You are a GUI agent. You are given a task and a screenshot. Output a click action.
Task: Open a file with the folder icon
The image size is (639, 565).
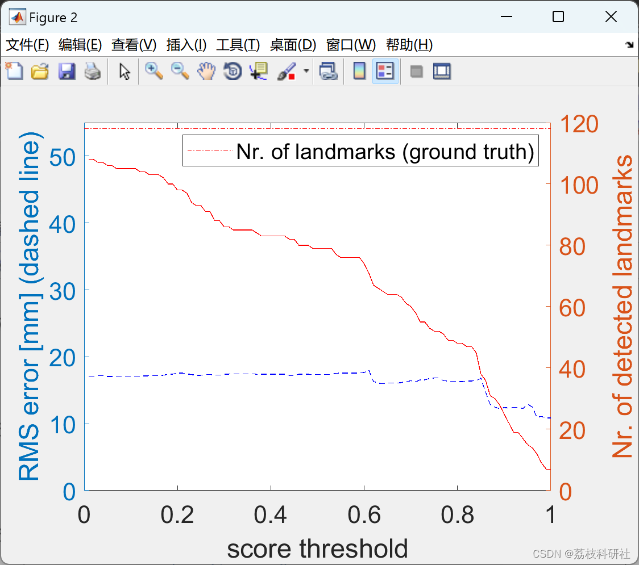click(40, 72)
